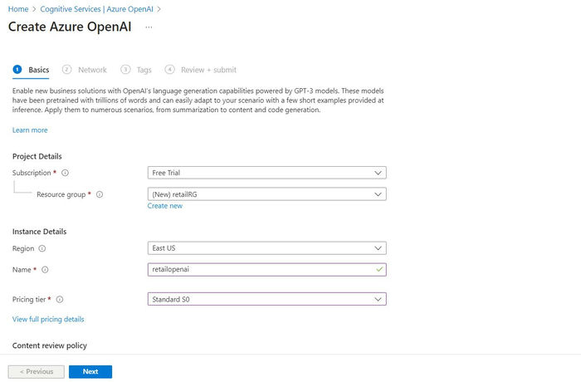Open the ellipsis menu beside Create Azure OpenAI
This screenshot has height=382, width=581.
[x=149, y=27]
